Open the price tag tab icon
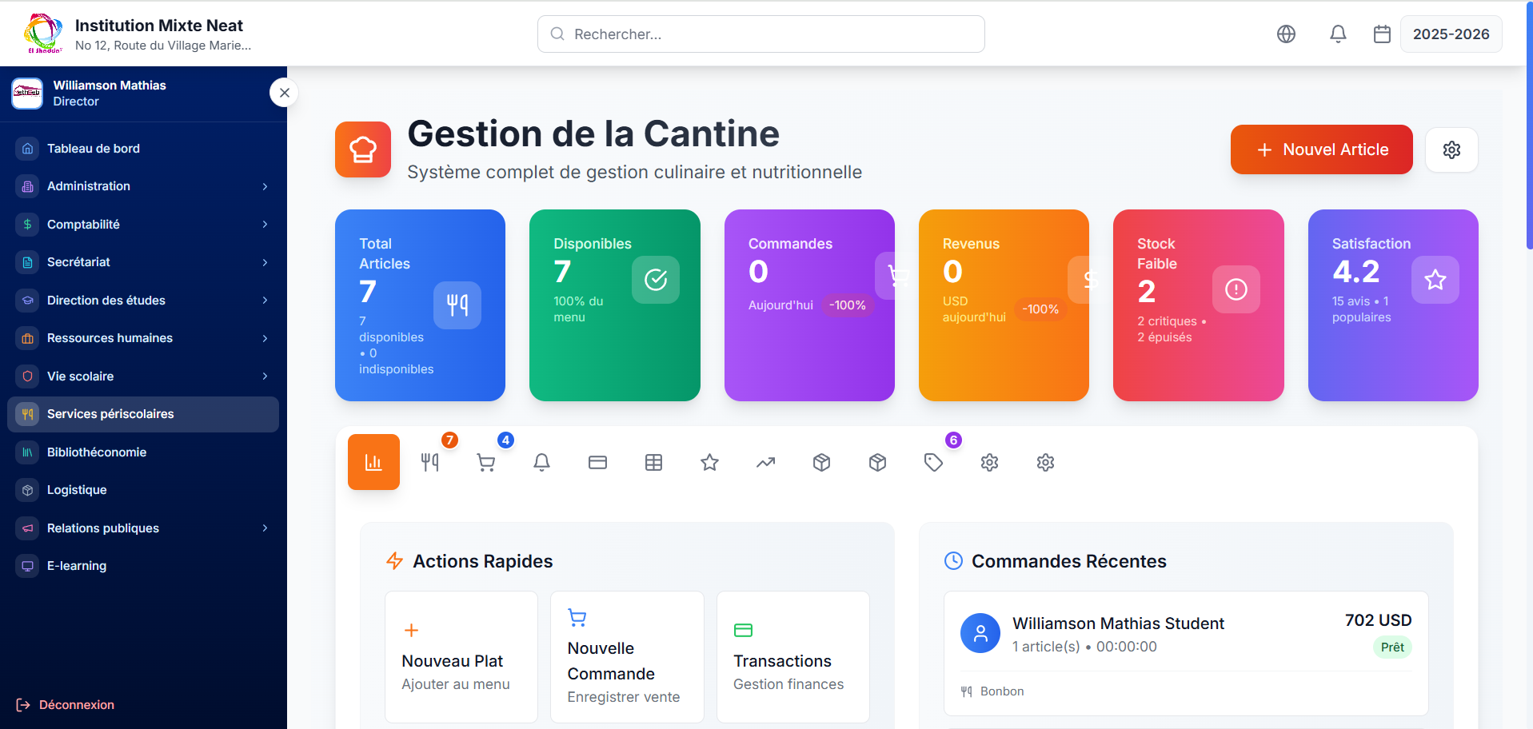This screenshot has height=729, width=1533. pyautogui.click(x=933, y=462)
